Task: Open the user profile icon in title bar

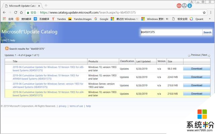Action: tap(191, 2)
